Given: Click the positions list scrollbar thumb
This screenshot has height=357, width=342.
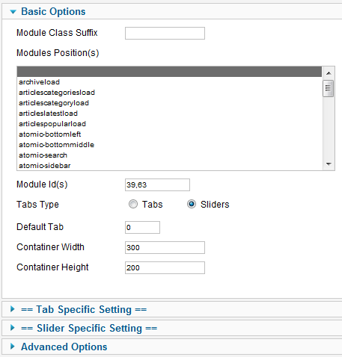Looking at the screenshot, I should coord(329,88).
